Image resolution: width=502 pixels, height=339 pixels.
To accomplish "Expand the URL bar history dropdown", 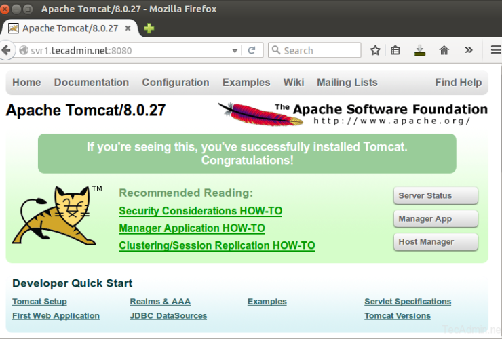I will click(235, 50).
